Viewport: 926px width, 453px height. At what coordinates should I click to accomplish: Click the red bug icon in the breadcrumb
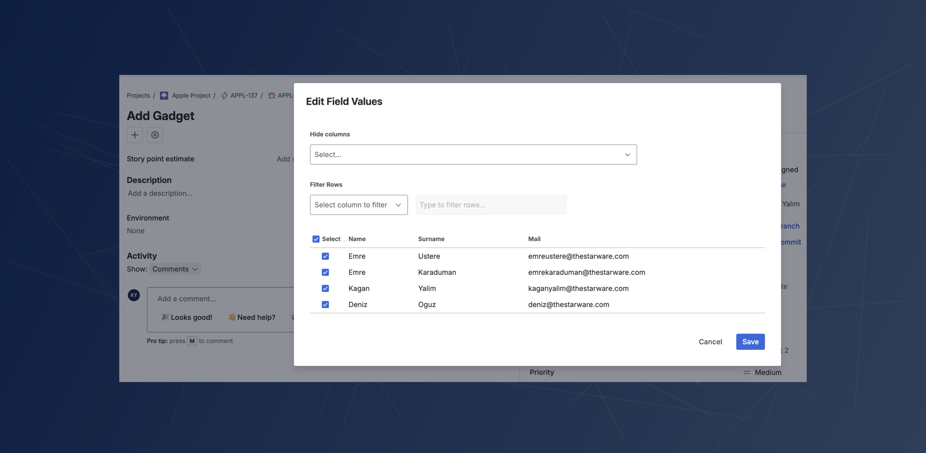pos(270,95)
